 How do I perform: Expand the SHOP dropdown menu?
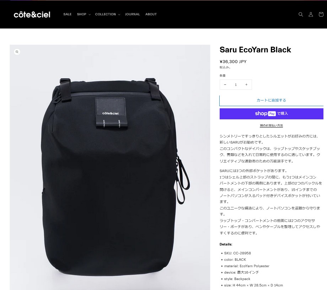pyautogui.click(x=84, y=14)
